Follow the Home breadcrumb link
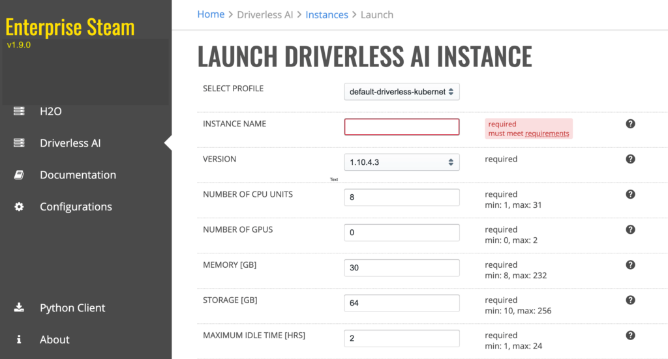Viewport: 668px width, 359px height. click(211, 14)
